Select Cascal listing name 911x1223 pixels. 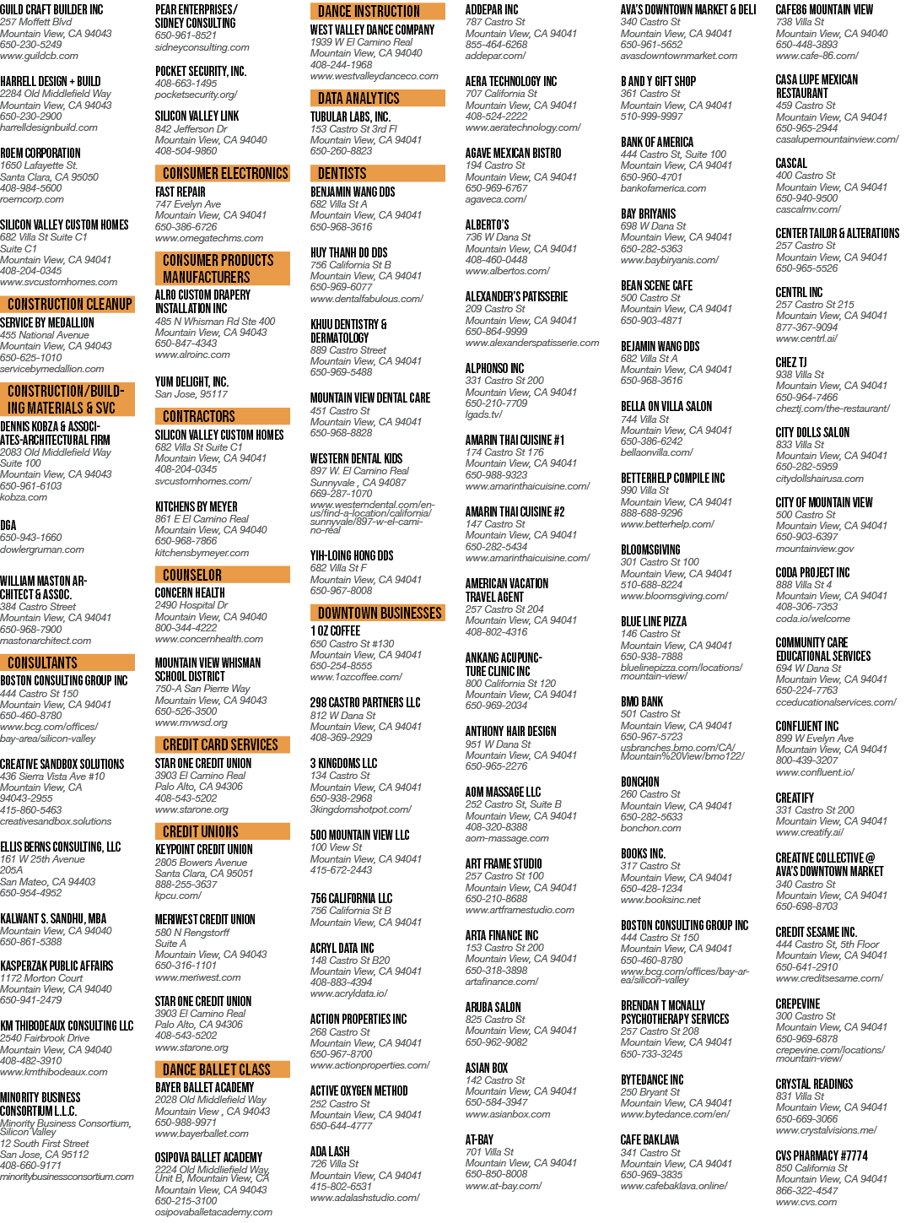click(x=791, y=163)
